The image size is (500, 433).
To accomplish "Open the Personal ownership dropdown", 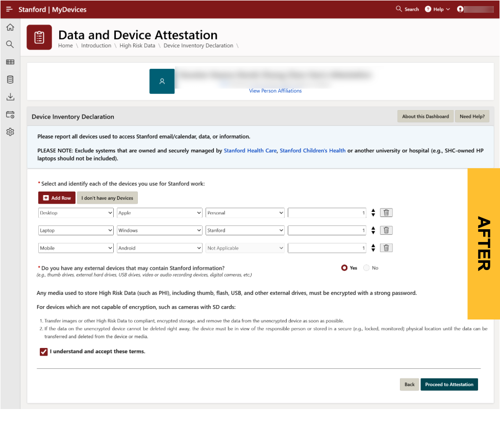I will coord(245,213).
